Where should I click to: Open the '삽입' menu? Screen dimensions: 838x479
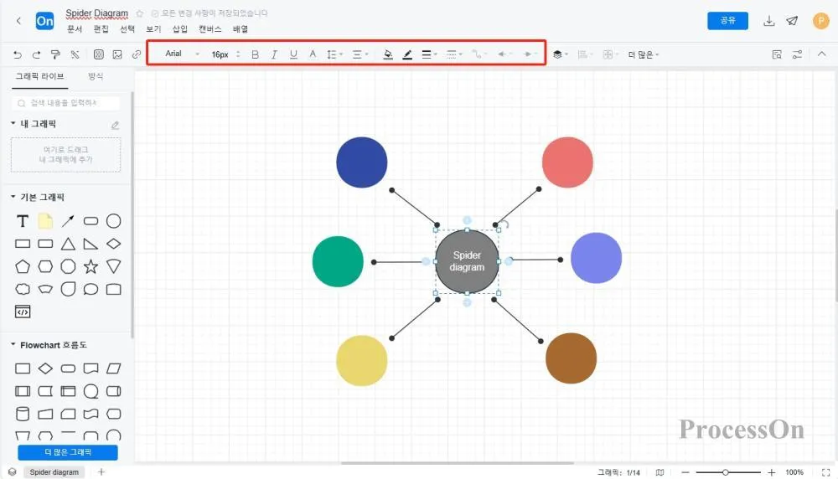coord(179,28)
